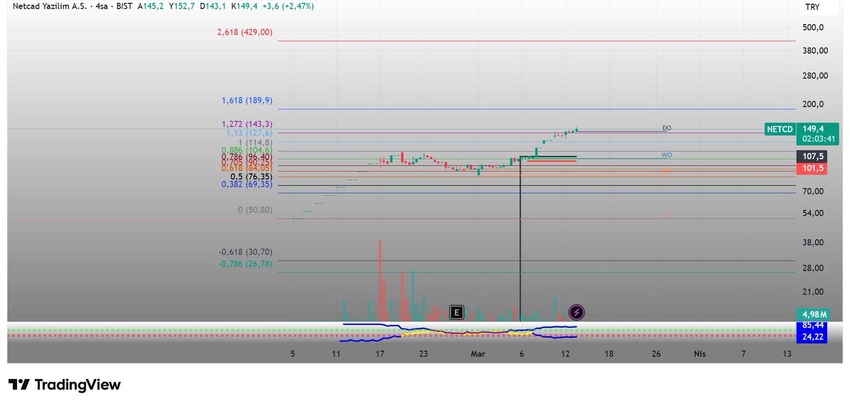Click the 200,0 price axis value
This screenshot has width=850, height=406.
point(812,105)
